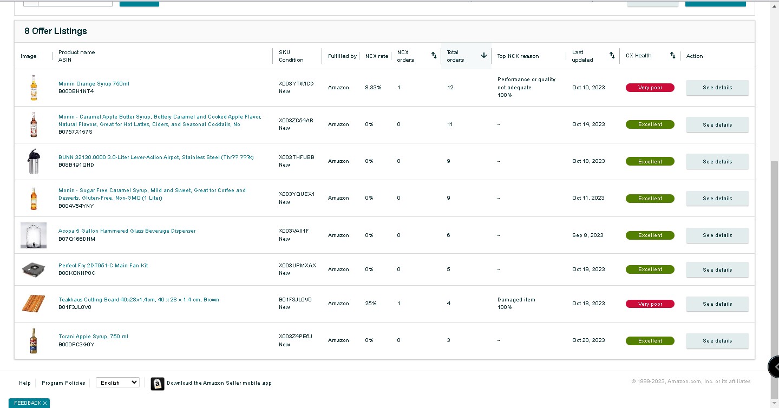Open Monin Caramel Apple Butter Syrup link
Screen dimensions: 779x408
click(x=160, y=121)
